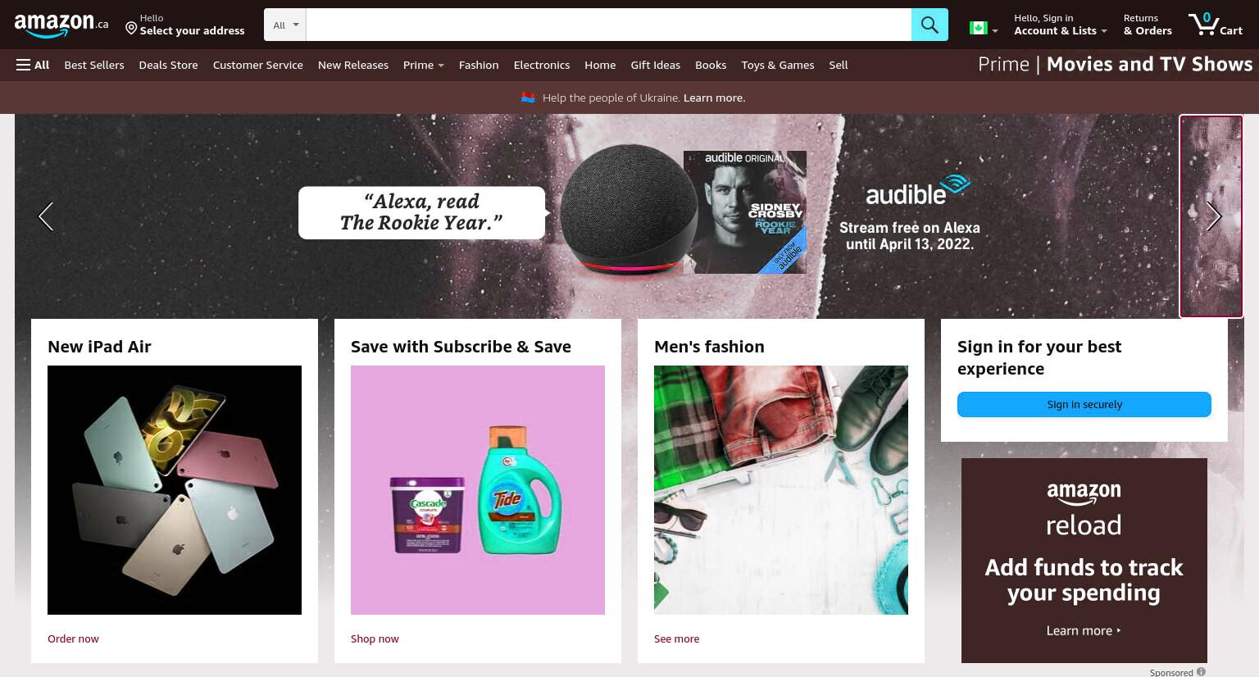The width and height of the screenshot is (1259, 677).
Task: Click into the search text field
Action: point(608,25)
